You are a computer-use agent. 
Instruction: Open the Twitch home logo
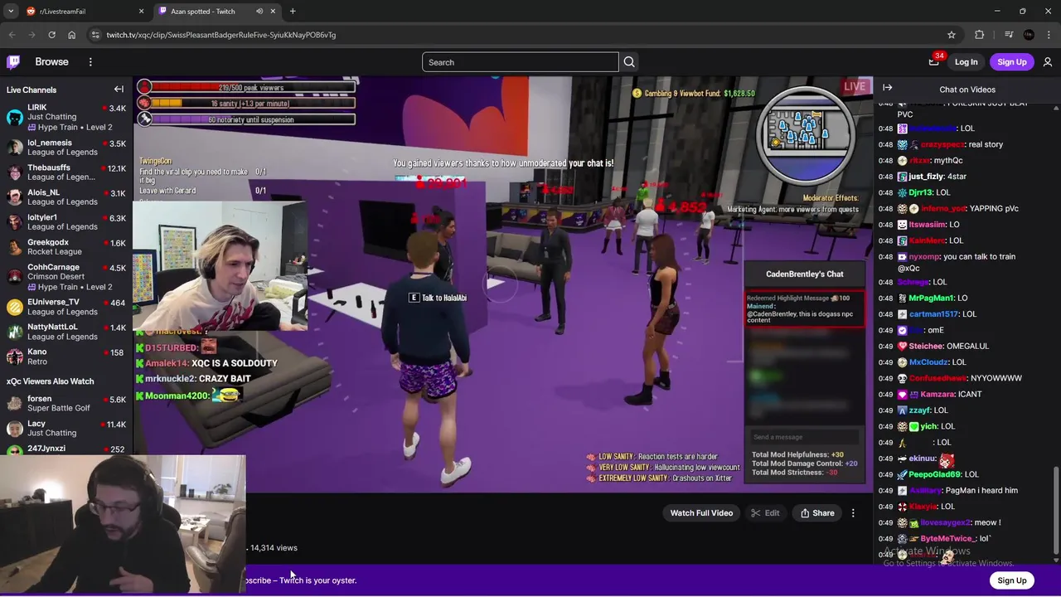[13, 62]
